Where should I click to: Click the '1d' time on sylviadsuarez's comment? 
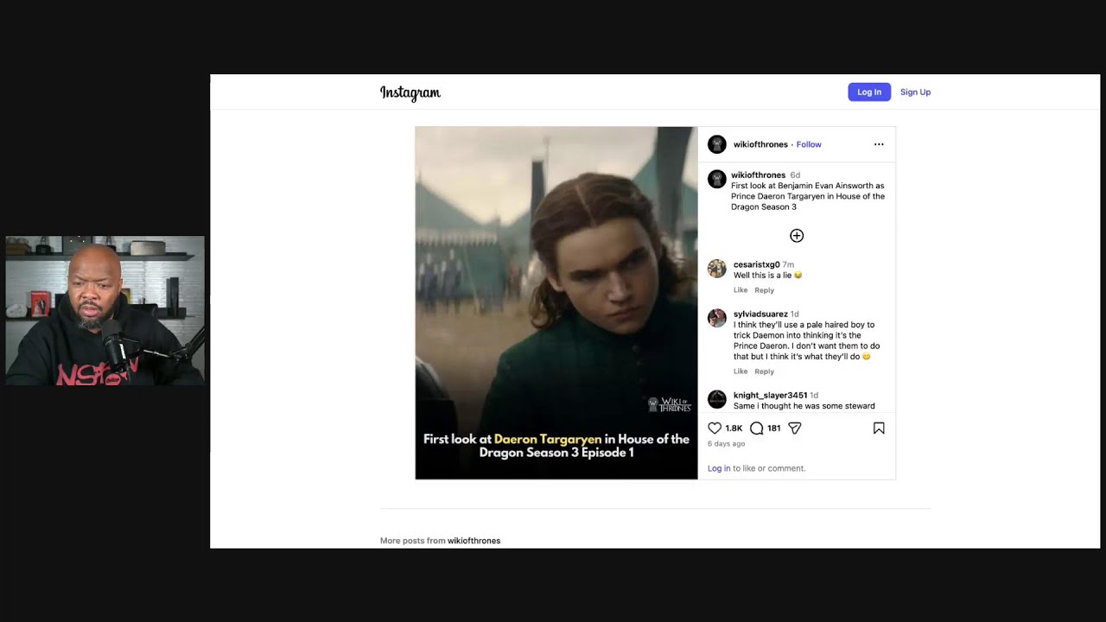pyautogui.click(x=795, y=314)
